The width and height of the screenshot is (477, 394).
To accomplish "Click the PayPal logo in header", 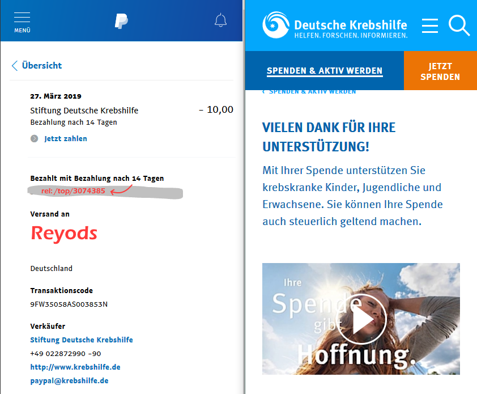I will tap(121, 21).
